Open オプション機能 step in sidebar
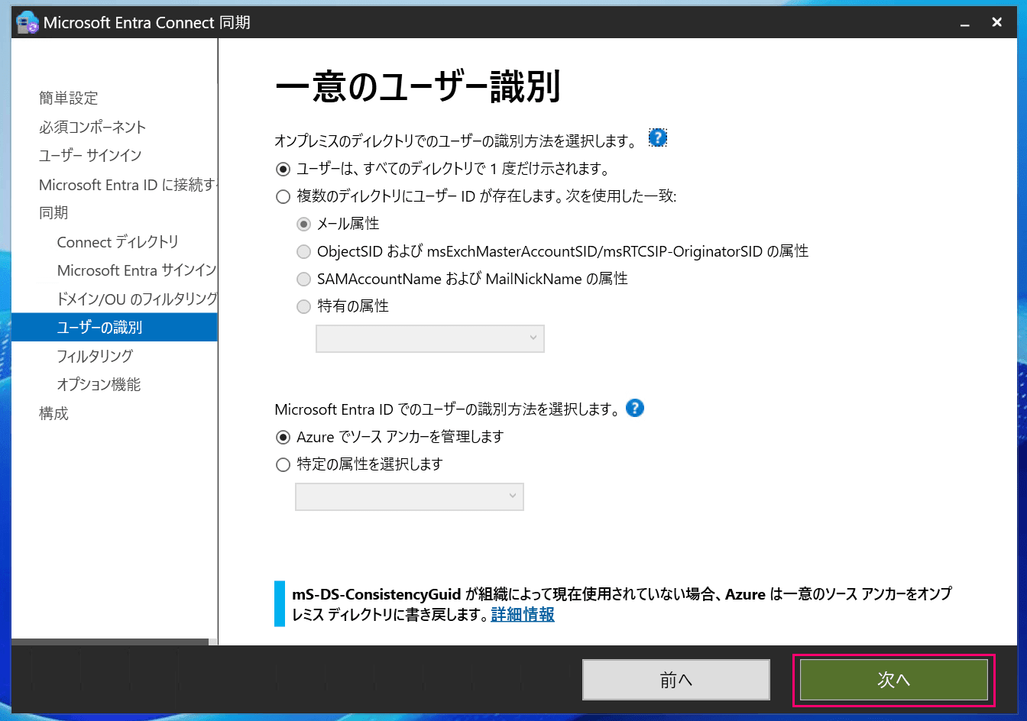Image resolution: width=1027 pixels, height=721 pixels. pos(99,384)
